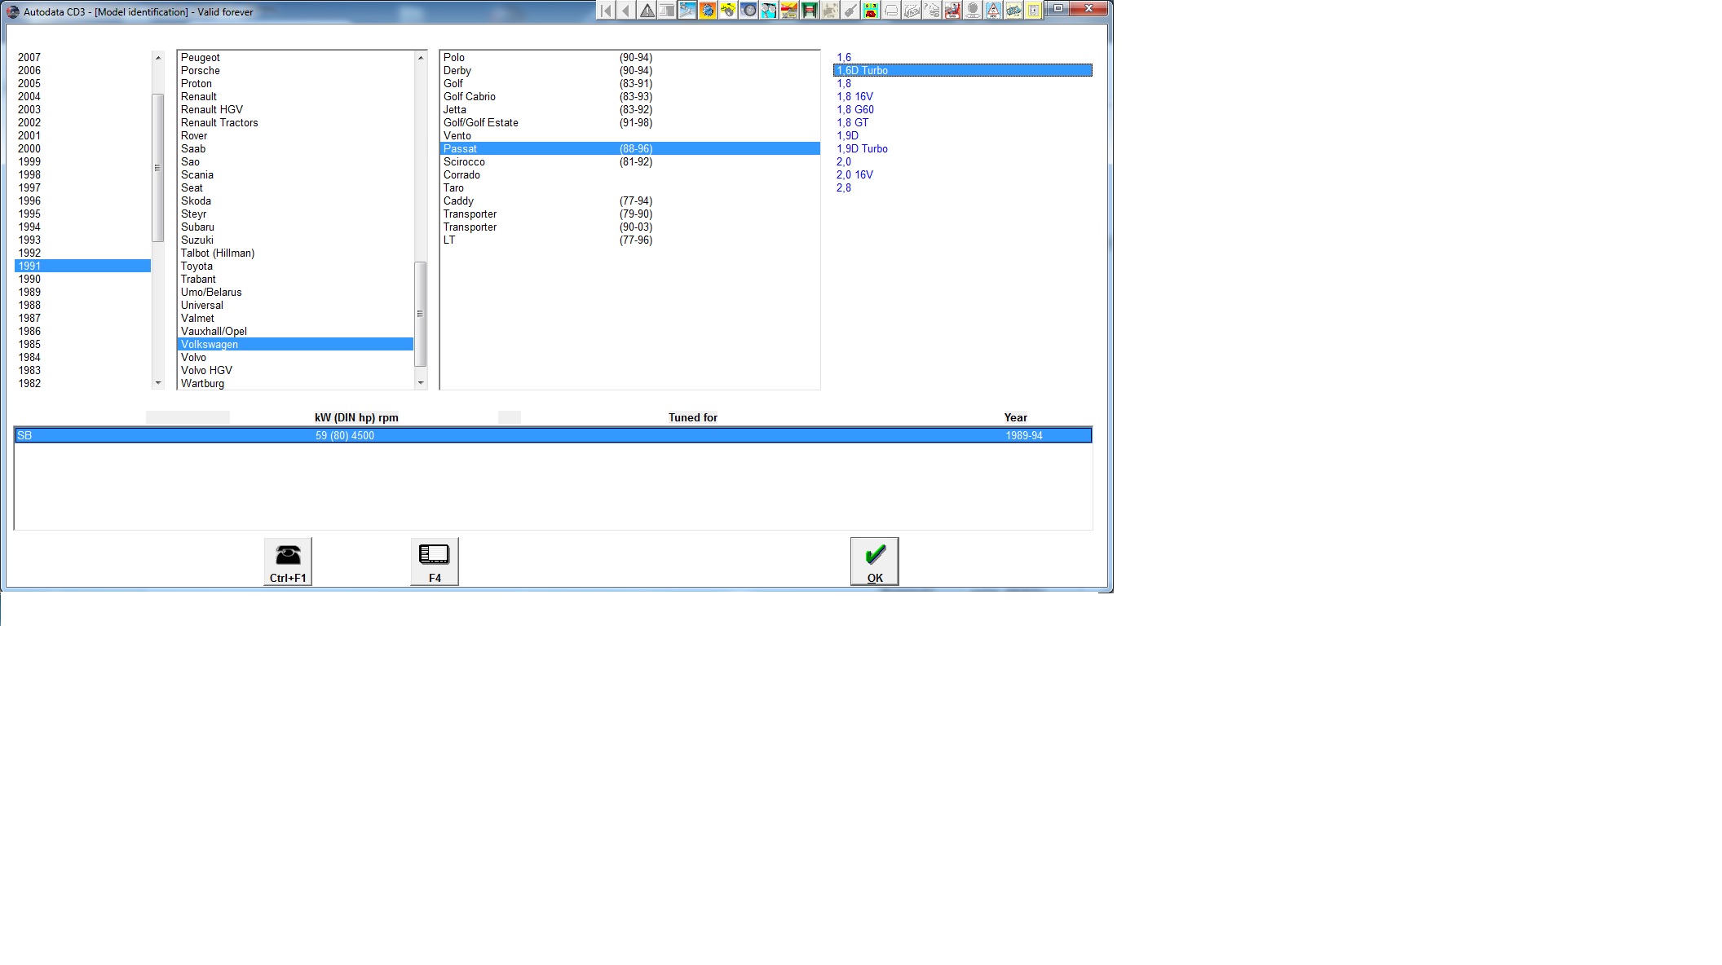Select the 2,0 16V engine variant

854,174
